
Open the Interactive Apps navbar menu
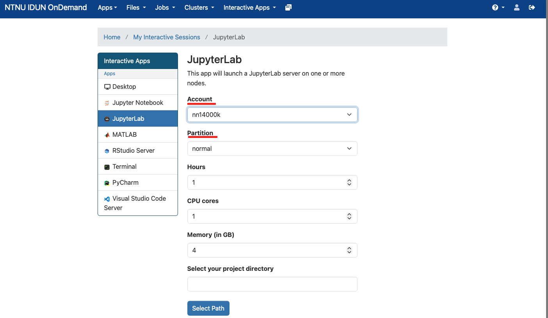click(x=249, y=7)
